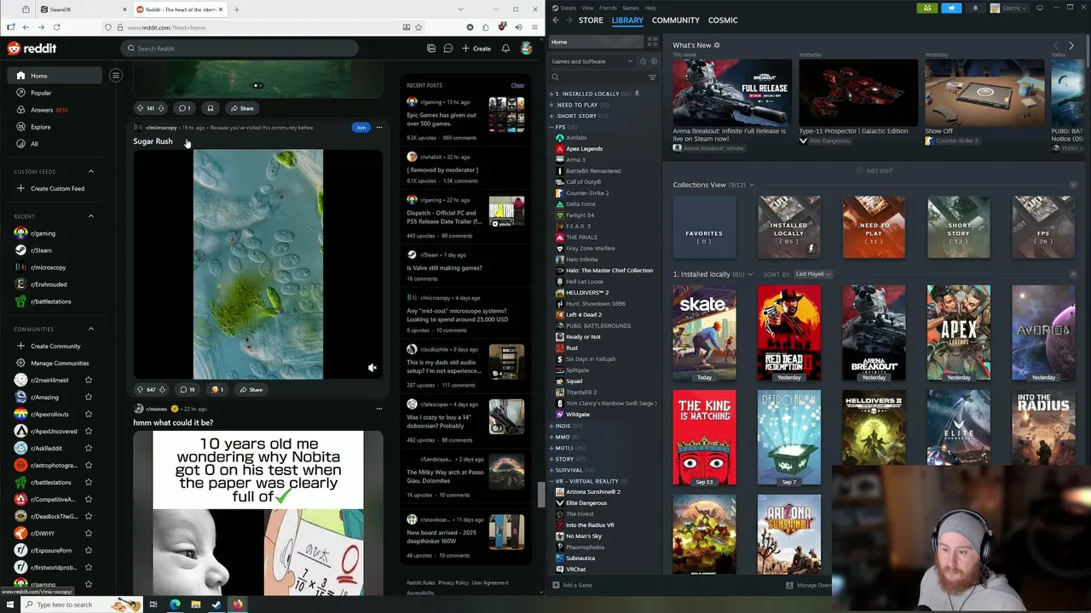This screenshot has height=613, width=1091.
Task: Open comments on Sugar Rush post
Action: click(x=187, y=389)
